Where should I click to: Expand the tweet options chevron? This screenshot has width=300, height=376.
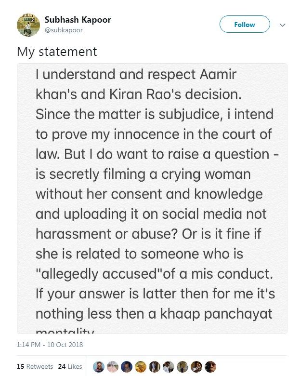283,25
